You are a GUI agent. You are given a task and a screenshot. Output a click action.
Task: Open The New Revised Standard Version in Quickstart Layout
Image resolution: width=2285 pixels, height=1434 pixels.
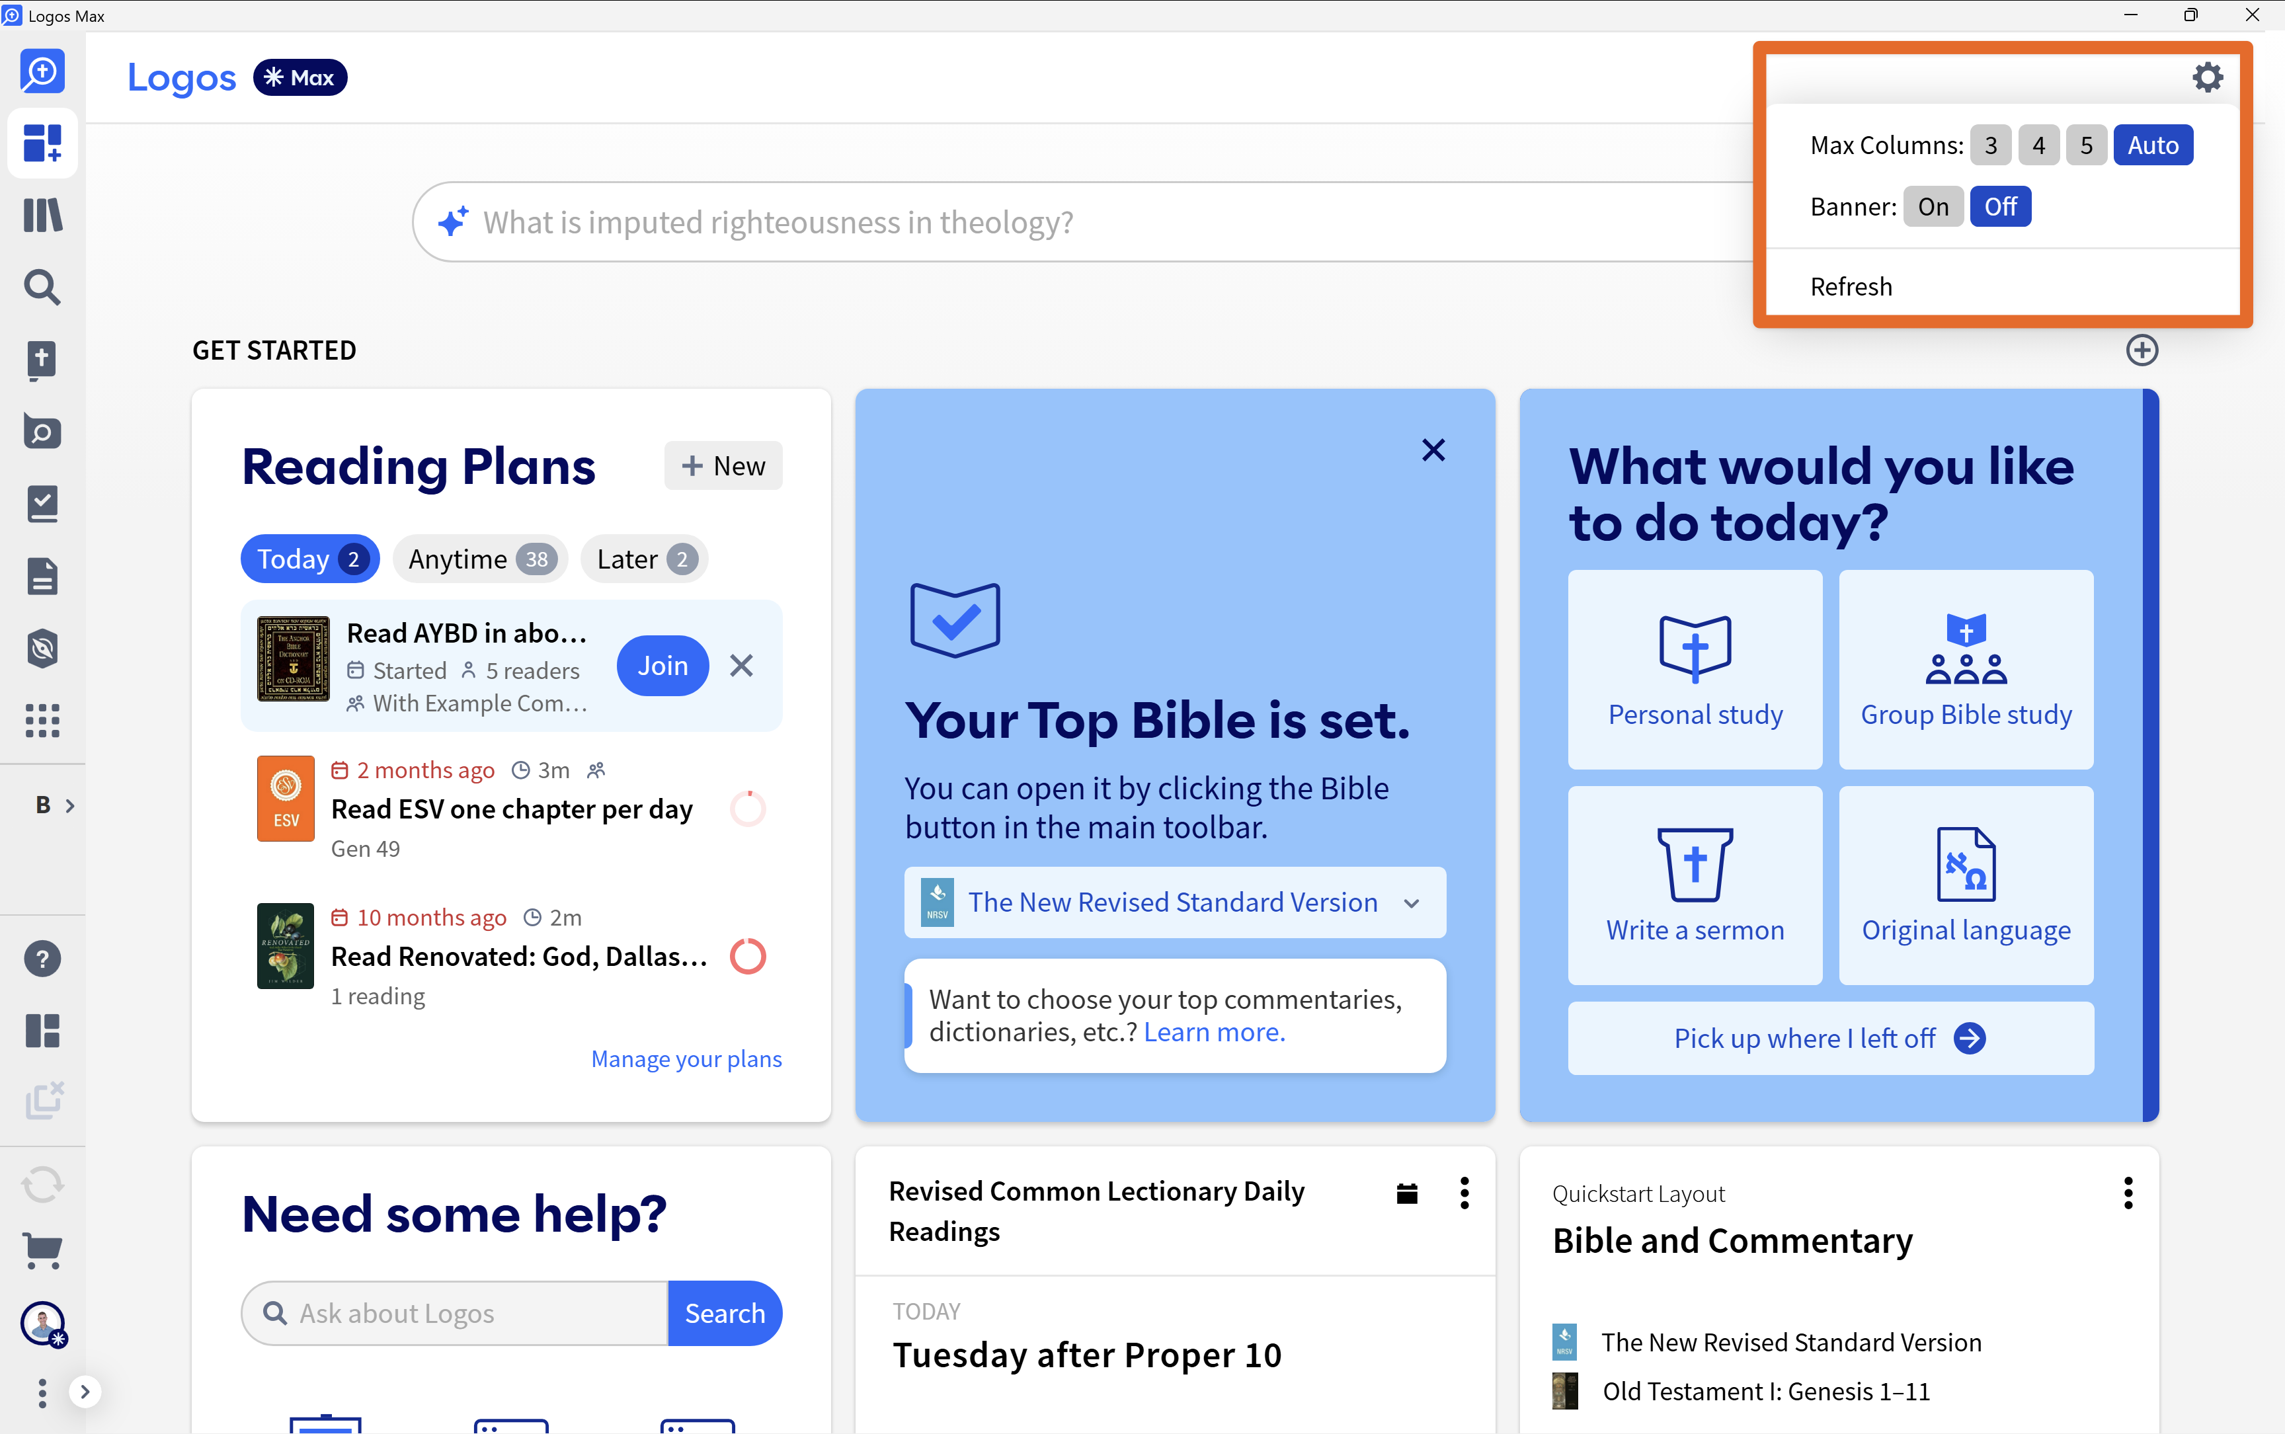1791,1342
